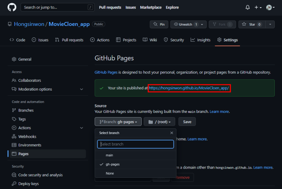Viewport: 282px width, 189px height.
Task: Open the notifications bell
Action: [x=247, y=7]
